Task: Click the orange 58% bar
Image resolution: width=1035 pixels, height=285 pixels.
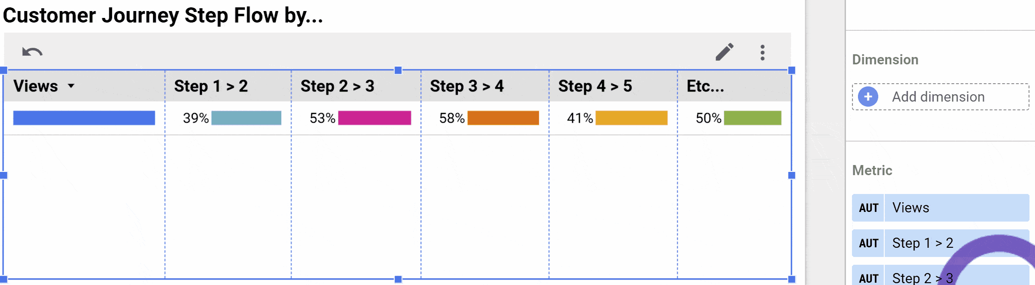Action: (503, 118)
